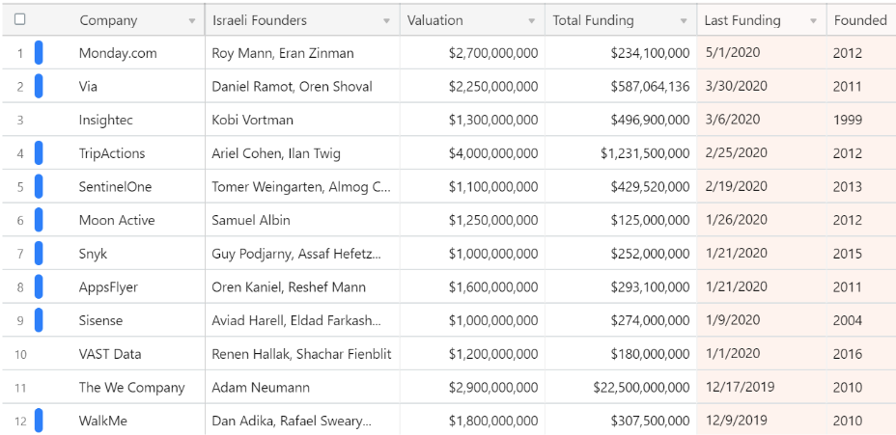Screen dimensions: 896x435
Task: Click the blue marker beside Via
Action: pyautogui.click(x=39, y=86)
